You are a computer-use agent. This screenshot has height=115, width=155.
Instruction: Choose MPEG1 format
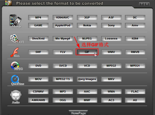pos(135,66)
